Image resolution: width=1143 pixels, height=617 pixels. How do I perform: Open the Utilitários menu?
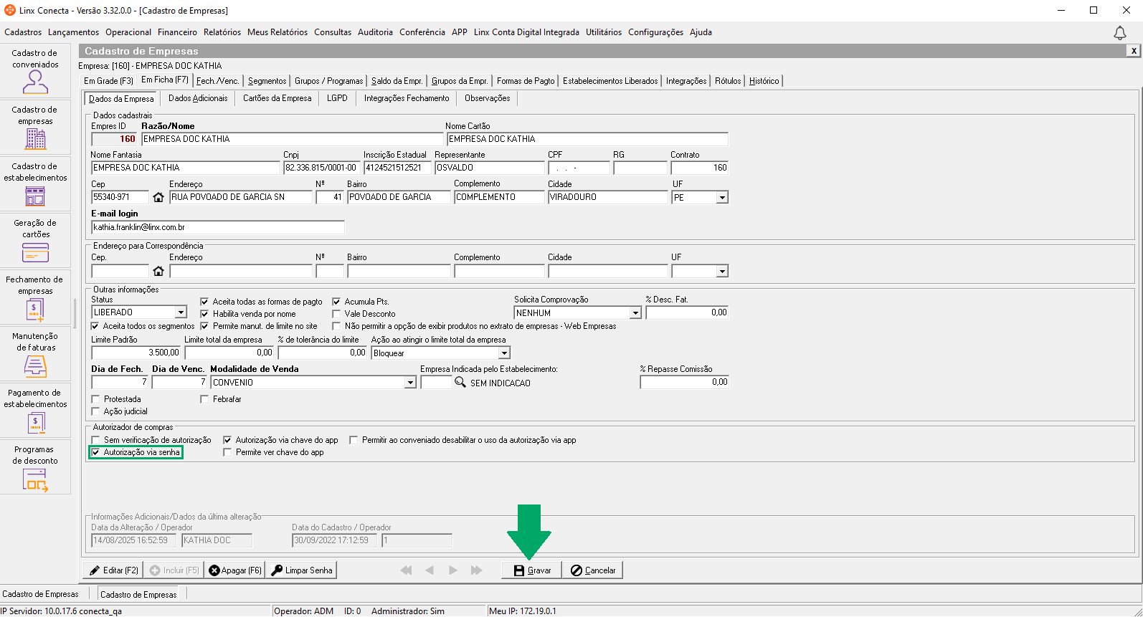604,32
